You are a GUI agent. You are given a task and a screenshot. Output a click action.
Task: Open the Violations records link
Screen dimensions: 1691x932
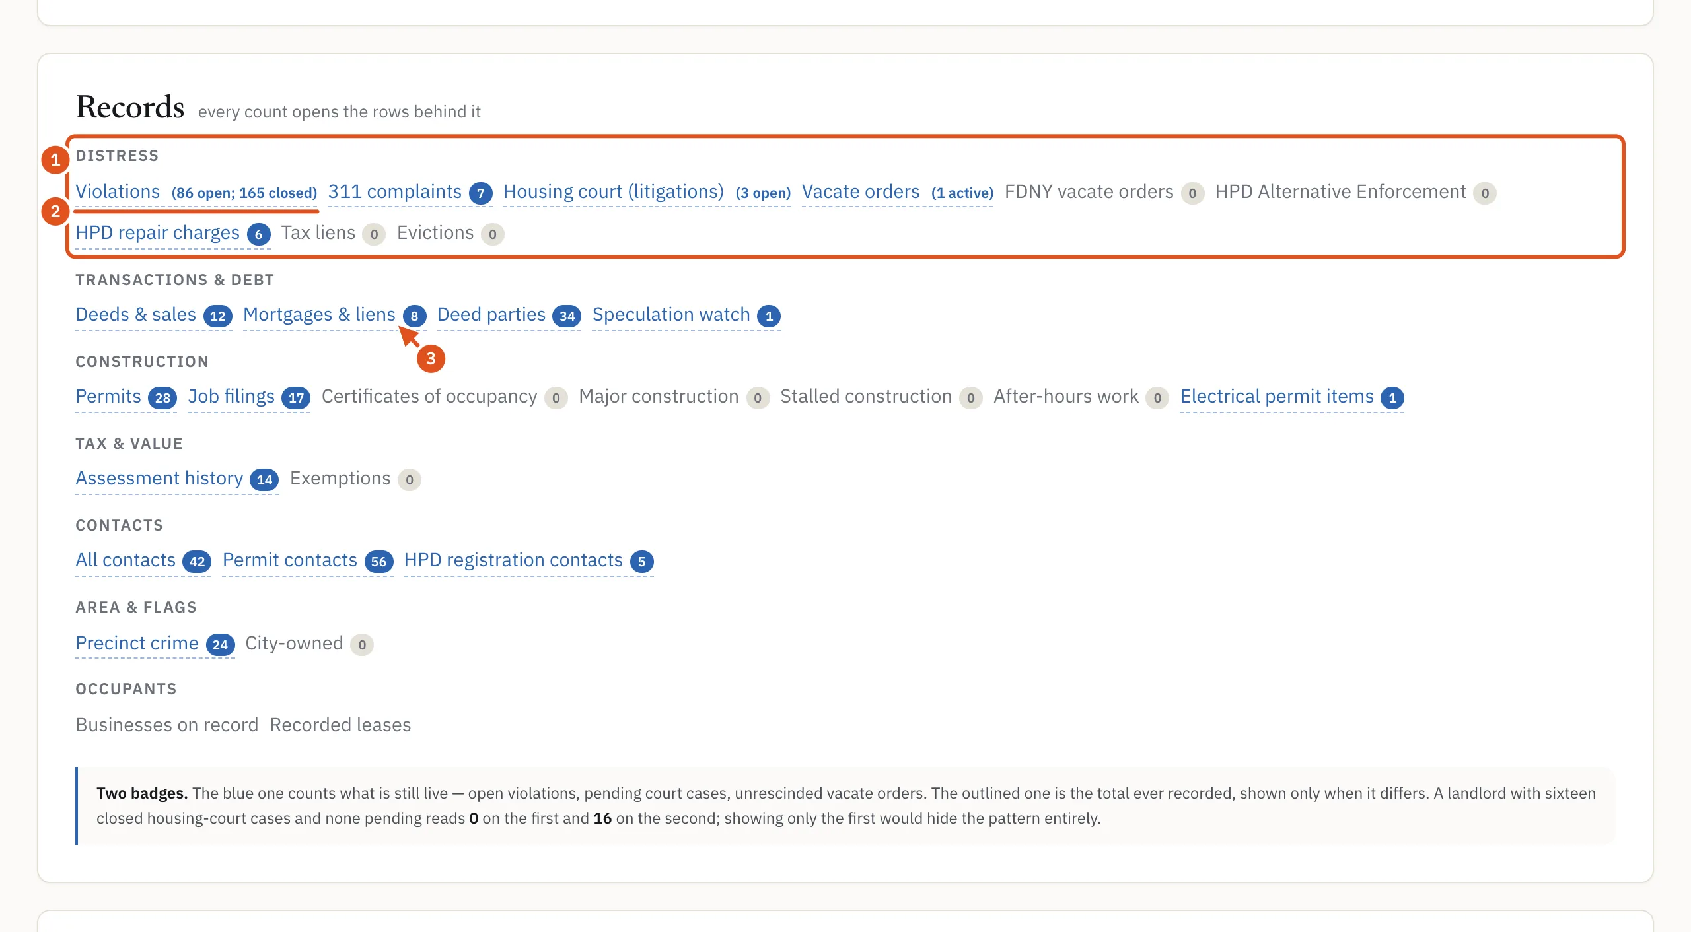coord(118,192)
